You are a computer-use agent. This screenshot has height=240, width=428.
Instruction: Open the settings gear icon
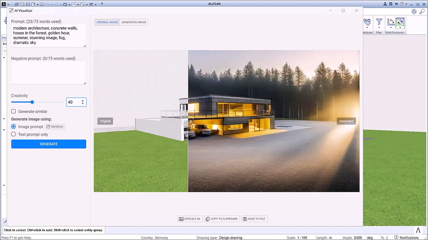414,11
